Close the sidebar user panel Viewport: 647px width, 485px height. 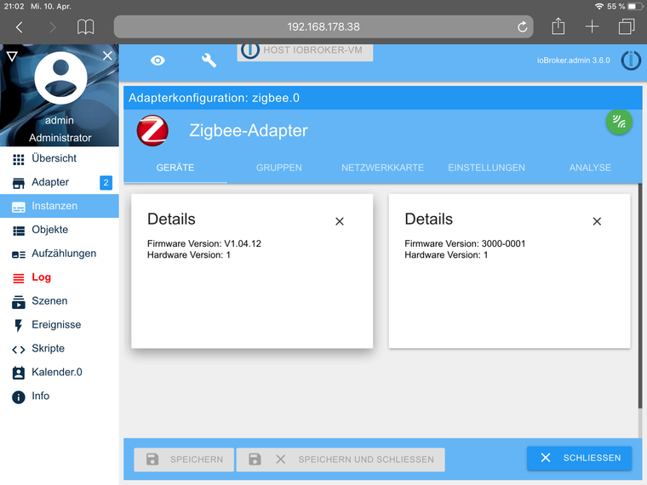click(x=107, y=55)
